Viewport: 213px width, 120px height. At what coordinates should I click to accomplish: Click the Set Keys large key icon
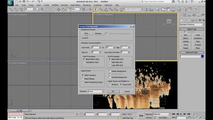(x=141, y=116)
